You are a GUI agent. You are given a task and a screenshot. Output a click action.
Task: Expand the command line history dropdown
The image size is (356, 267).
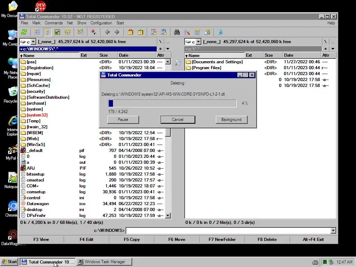pos(333,230)
